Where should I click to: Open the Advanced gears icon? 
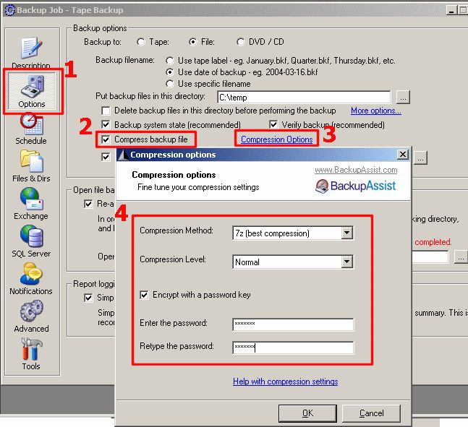pyautogui.click(x=31, y=311)
